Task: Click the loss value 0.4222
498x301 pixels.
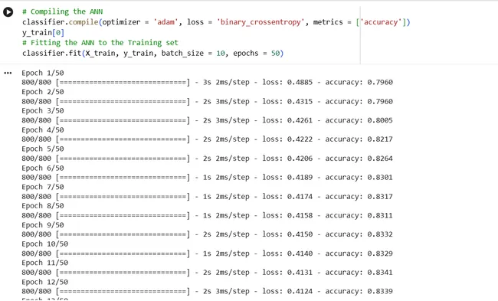Action: pos(300,139)
